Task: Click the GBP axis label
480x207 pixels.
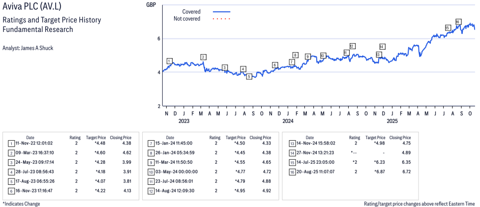Action: (151, 4)
